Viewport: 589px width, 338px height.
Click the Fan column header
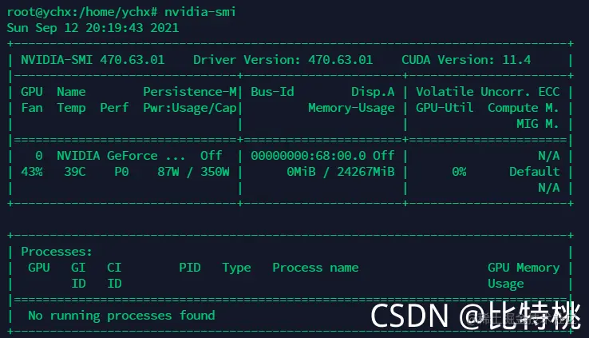pos(32,108)
